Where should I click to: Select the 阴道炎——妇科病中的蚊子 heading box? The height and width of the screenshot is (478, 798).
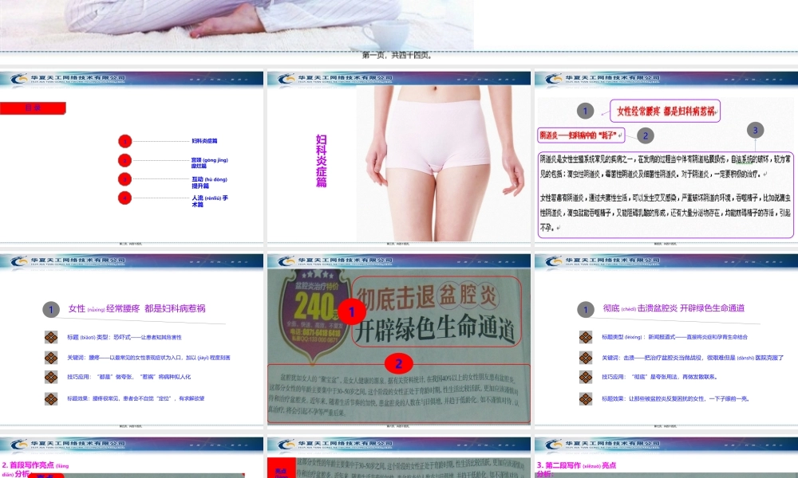[x=580, y=135]
